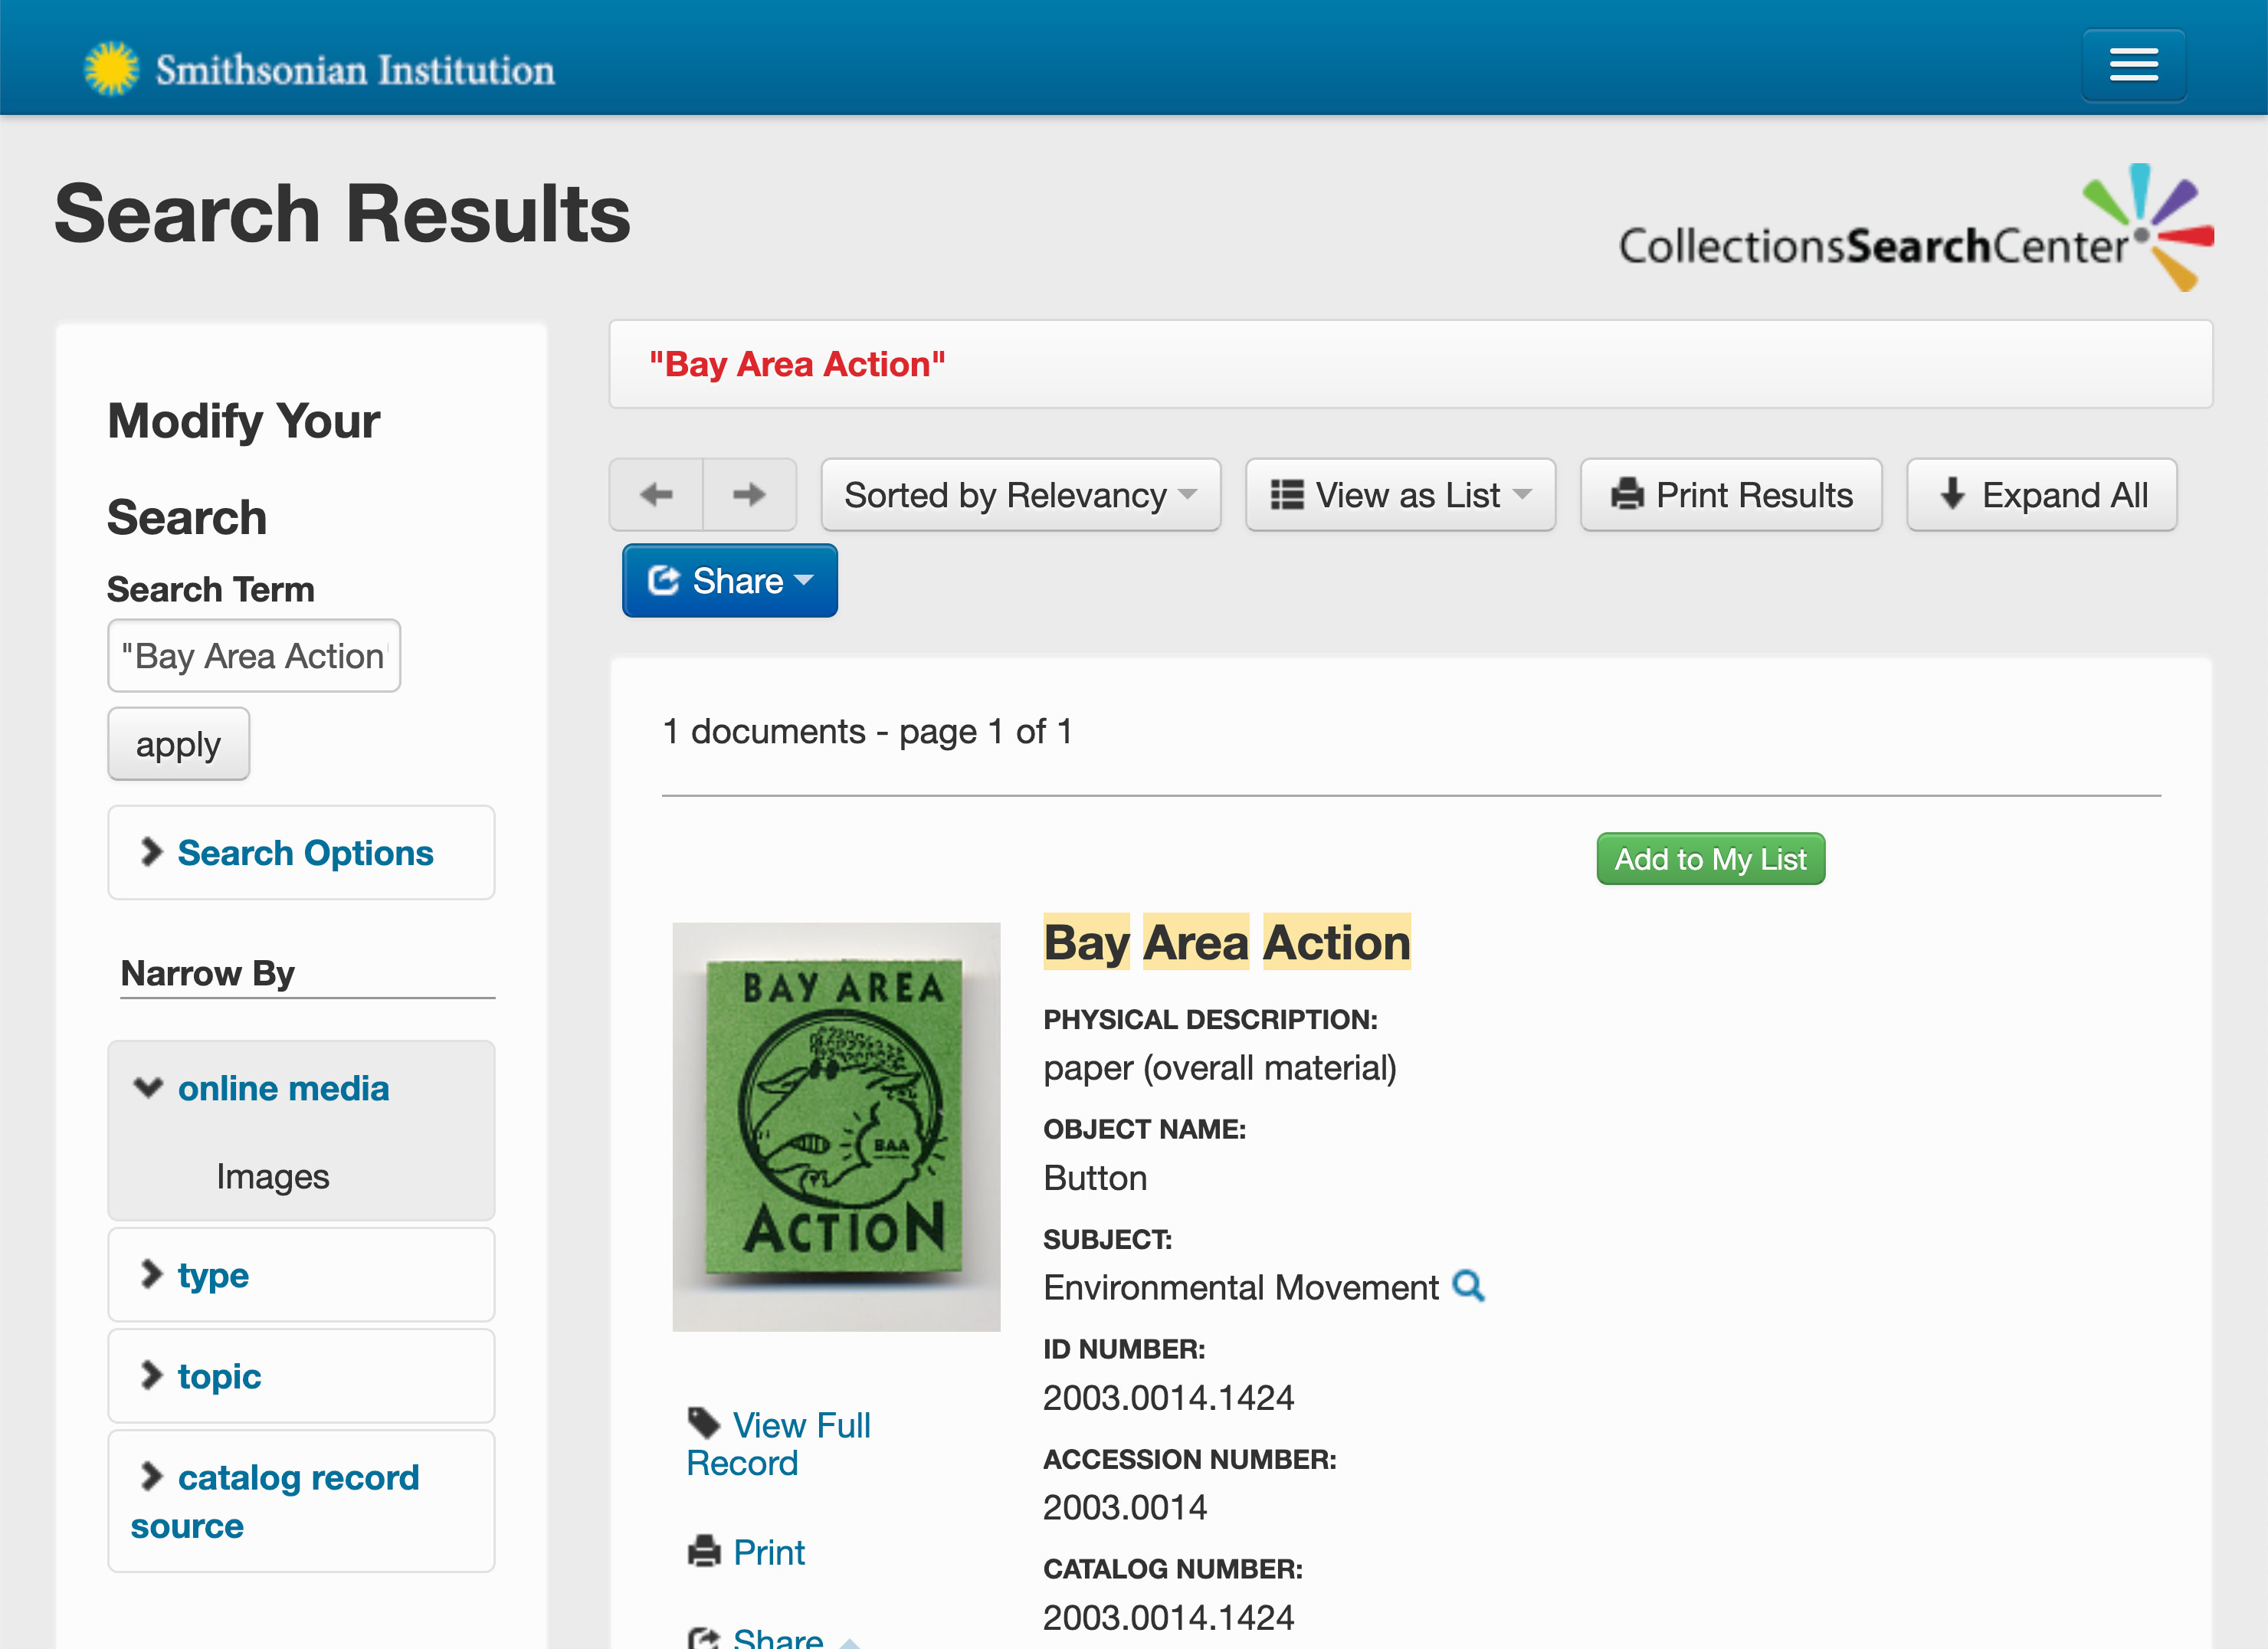The height and width of the screenshot is (1649, 2268).
Task: Click the green Add to My List button
Action: tap(1710, 859)
